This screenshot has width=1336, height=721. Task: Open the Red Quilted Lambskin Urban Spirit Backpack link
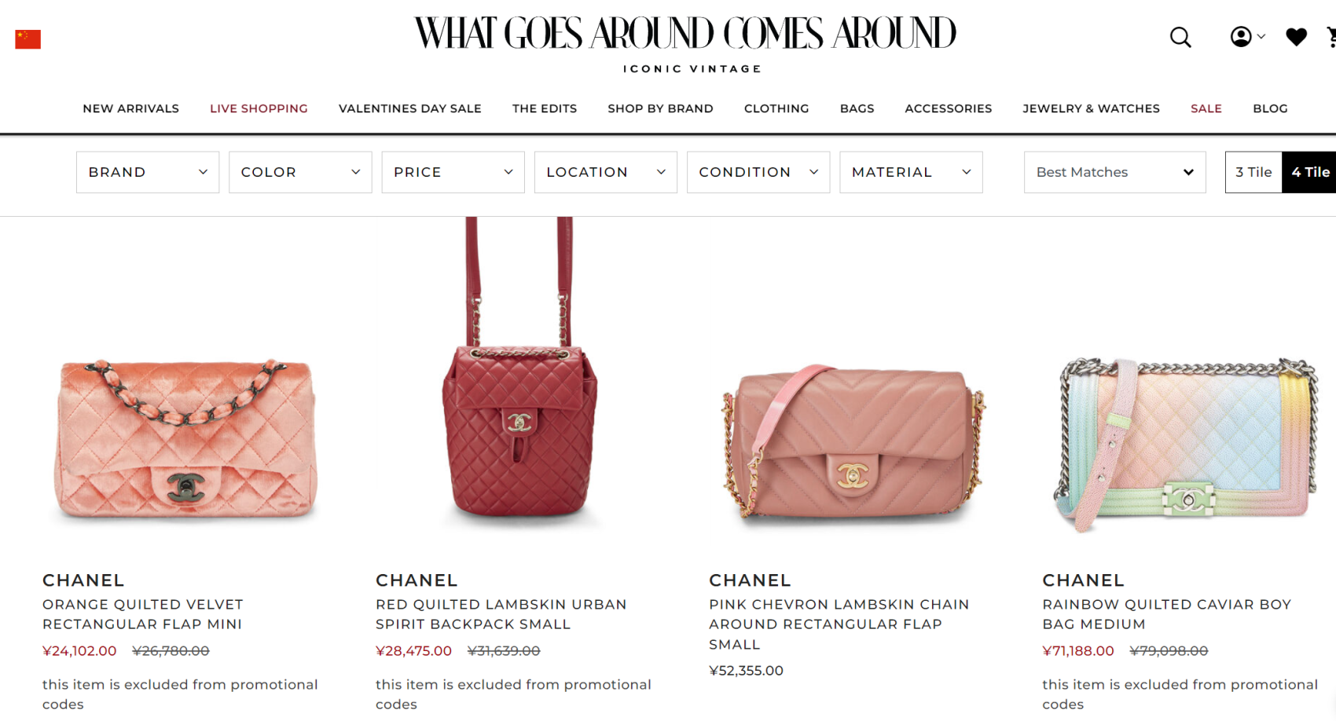coord(501,614)
